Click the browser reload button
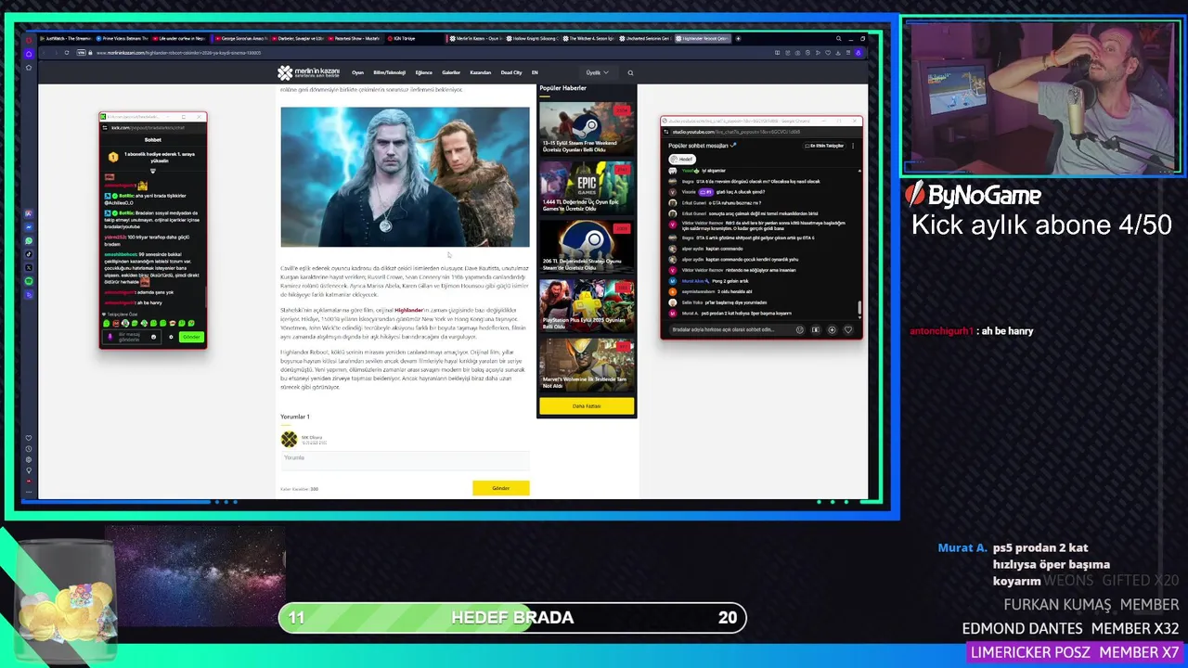 (67, 53)
